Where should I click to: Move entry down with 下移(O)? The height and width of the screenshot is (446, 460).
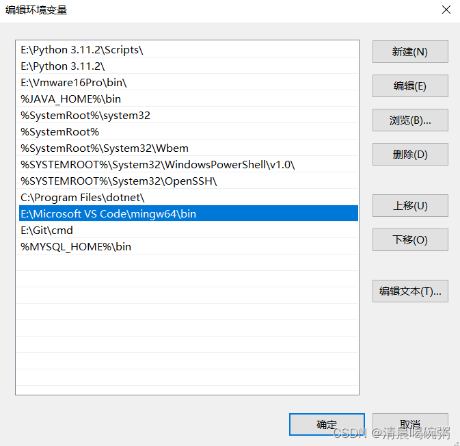coord(410,239)
